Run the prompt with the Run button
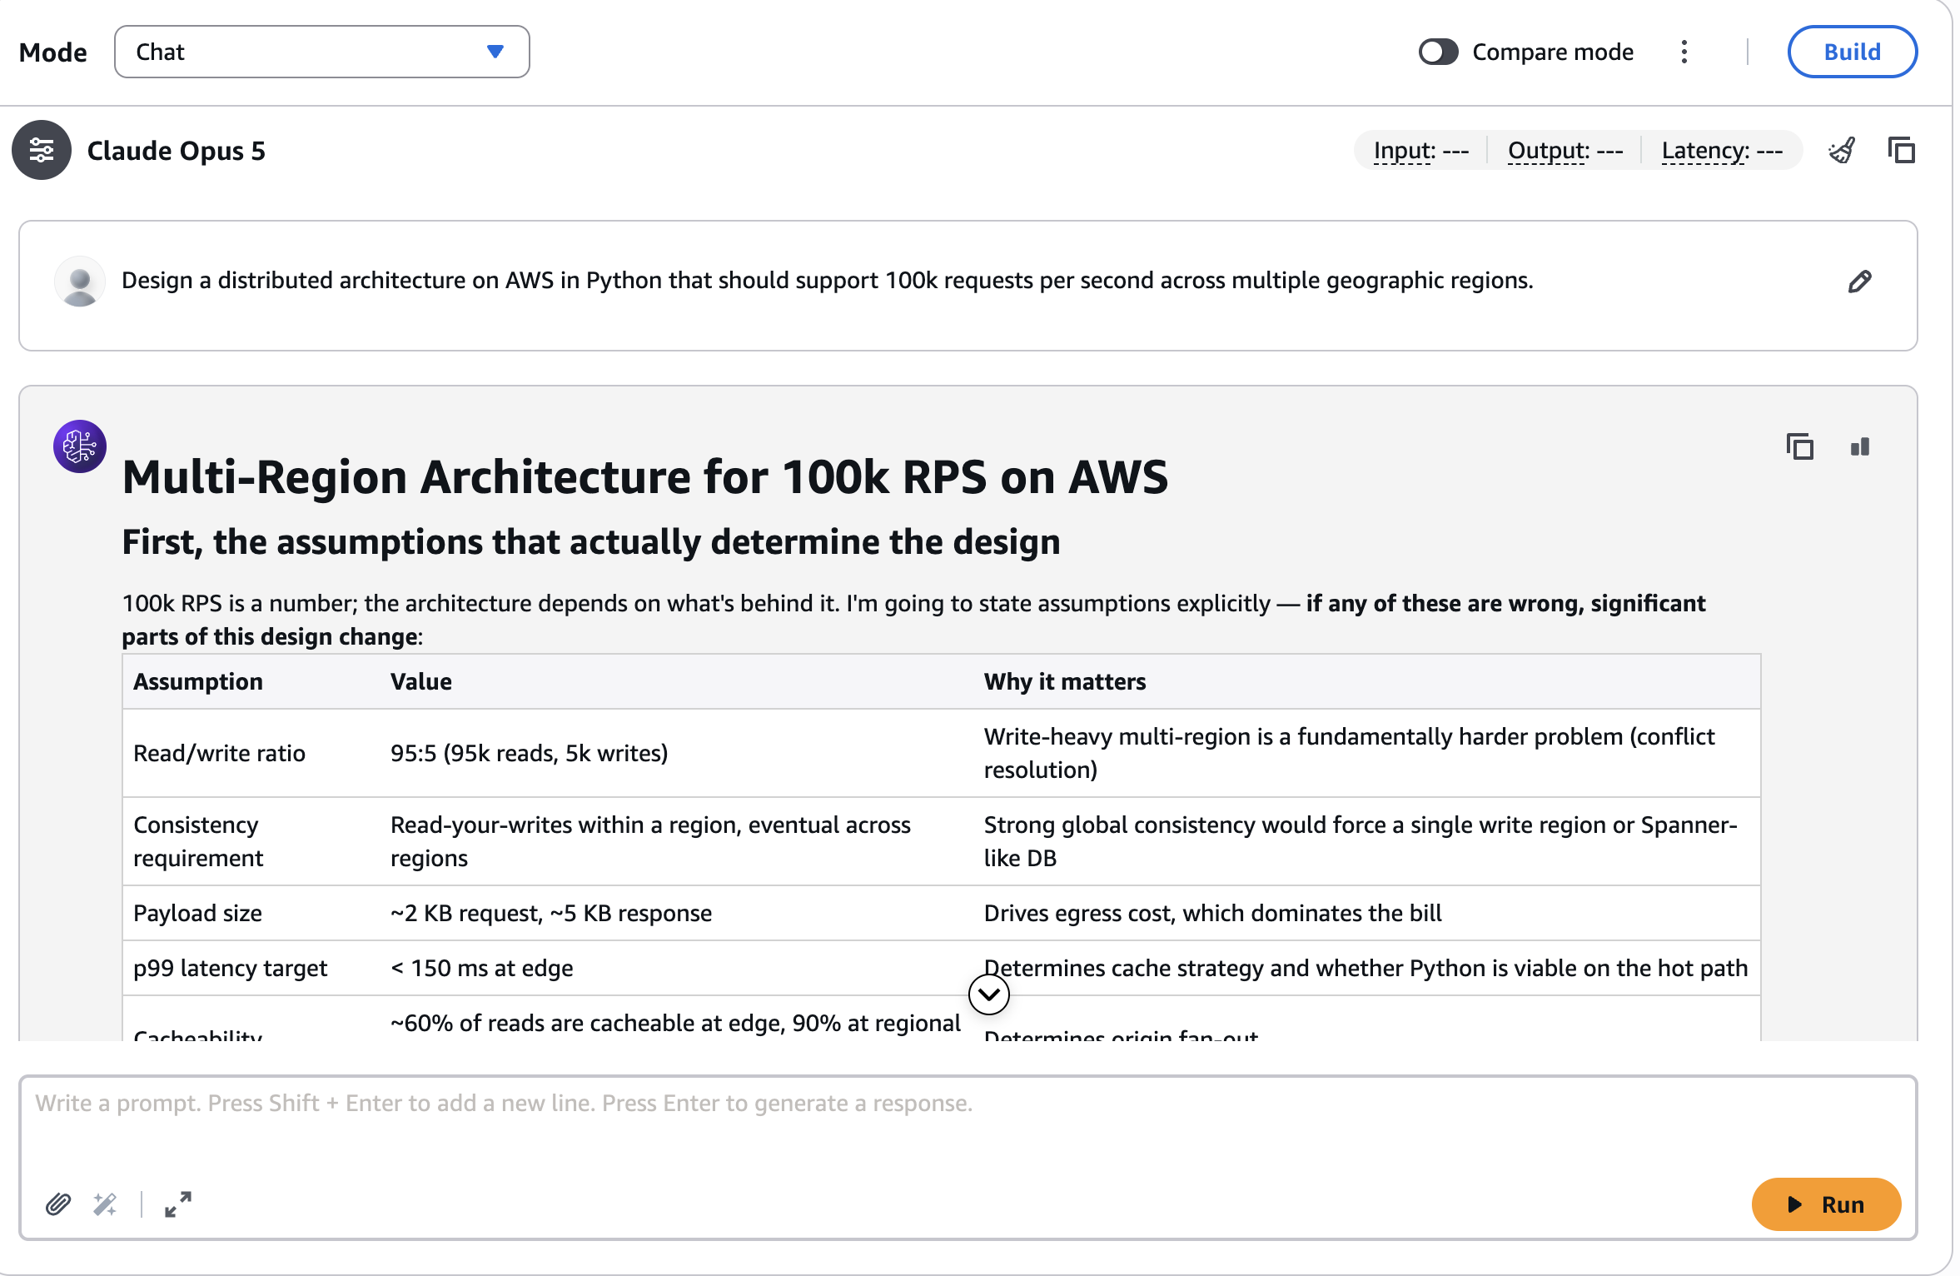This screenshot has height=1276, width=1960. click(1826, 1204)
